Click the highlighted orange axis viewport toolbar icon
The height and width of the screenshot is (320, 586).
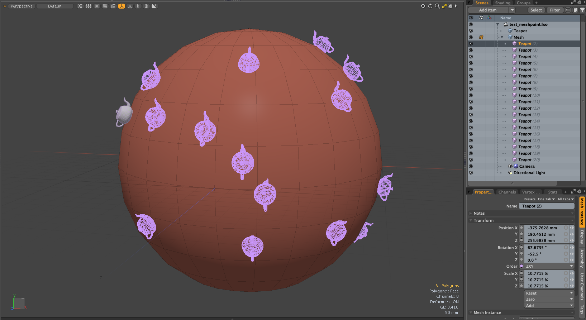pos(122,6)
